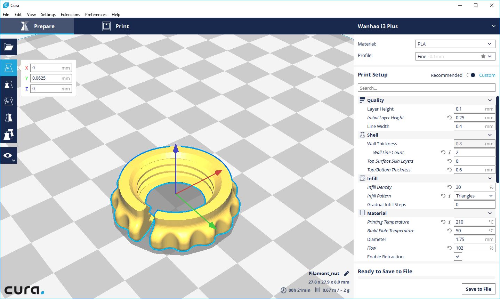Open the Help menu

coord(116,15)
